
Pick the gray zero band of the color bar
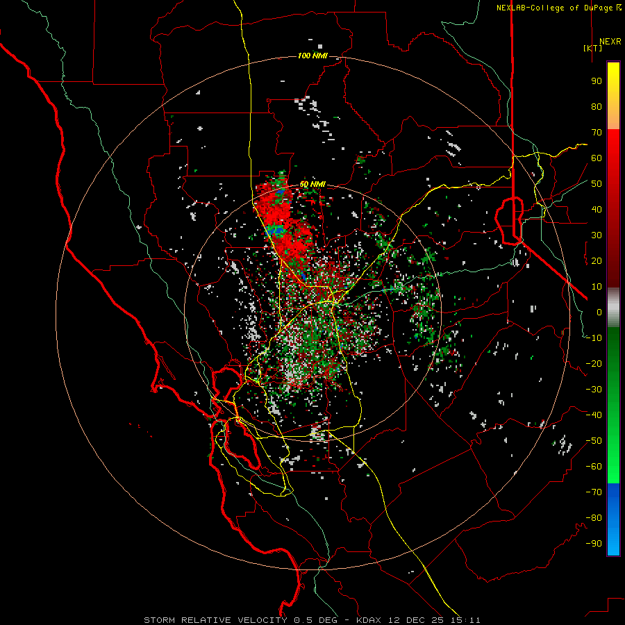click(x=613, y=308)
